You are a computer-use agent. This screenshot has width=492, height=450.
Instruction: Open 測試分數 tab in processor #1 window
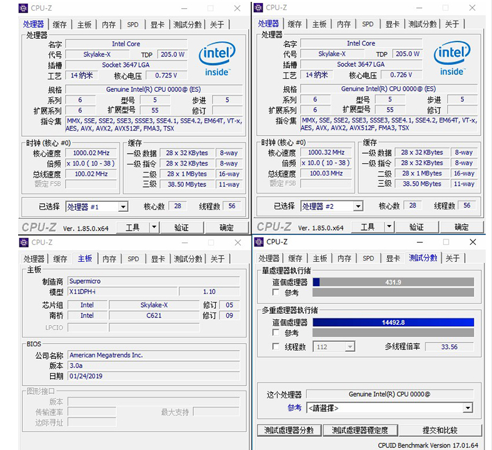(188, 24)
